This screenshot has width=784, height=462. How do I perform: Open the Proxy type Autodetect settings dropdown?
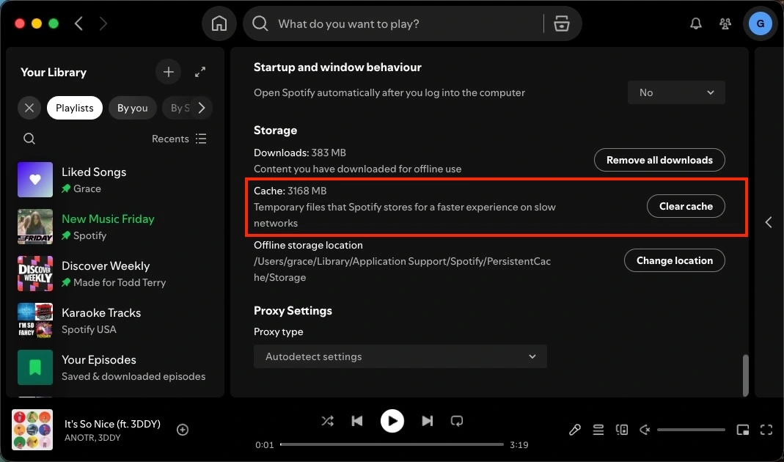coord(400,356)
